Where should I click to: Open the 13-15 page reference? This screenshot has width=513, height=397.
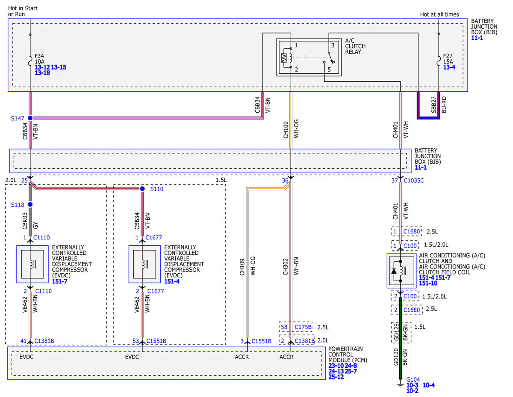tap(59, 67)
